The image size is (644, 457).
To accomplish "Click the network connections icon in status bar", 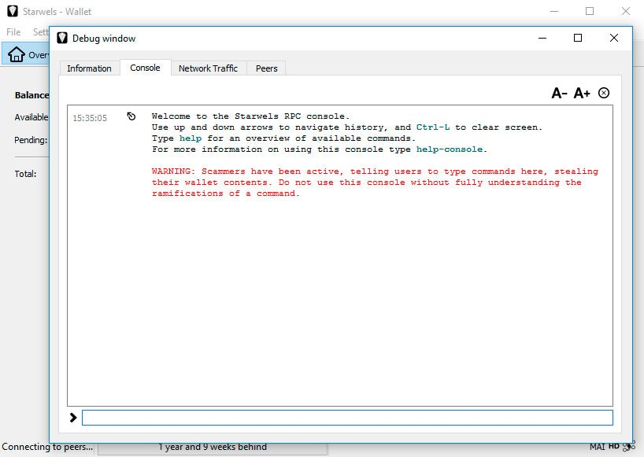I will pyautogui.click(x=628, y=446).
